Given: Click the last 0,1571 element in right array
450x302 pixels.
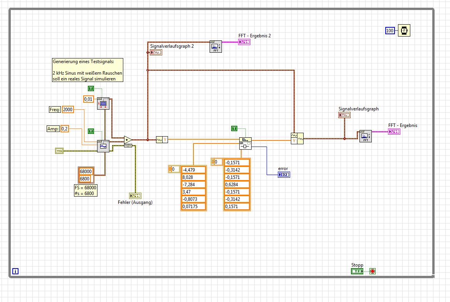Looking at the screenshot, I should 237,207.
